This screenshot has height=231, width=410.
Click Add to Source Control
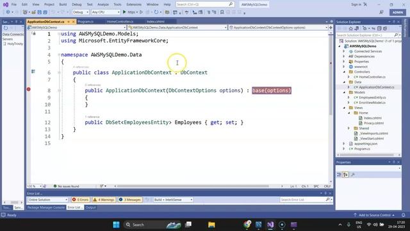(374, 215)
